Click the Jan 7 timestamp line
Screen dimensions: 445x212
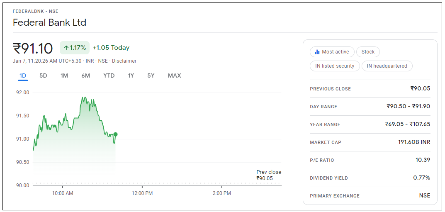tap(75, 61)
